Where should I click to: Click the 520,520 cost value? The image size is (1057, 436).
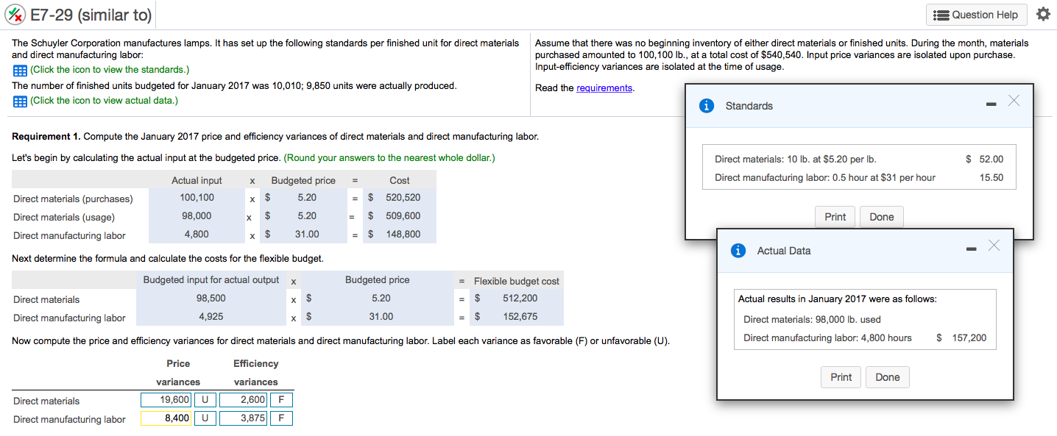(403, 198)
